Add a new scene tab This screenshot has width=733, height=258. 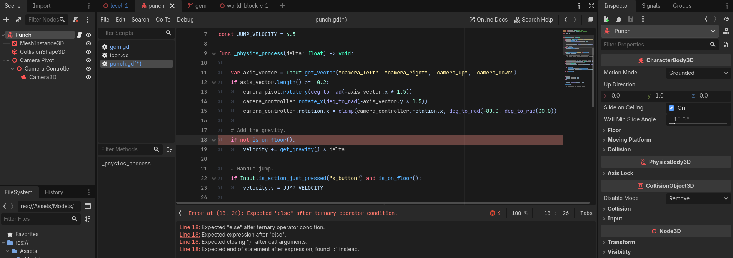[282, 6]
